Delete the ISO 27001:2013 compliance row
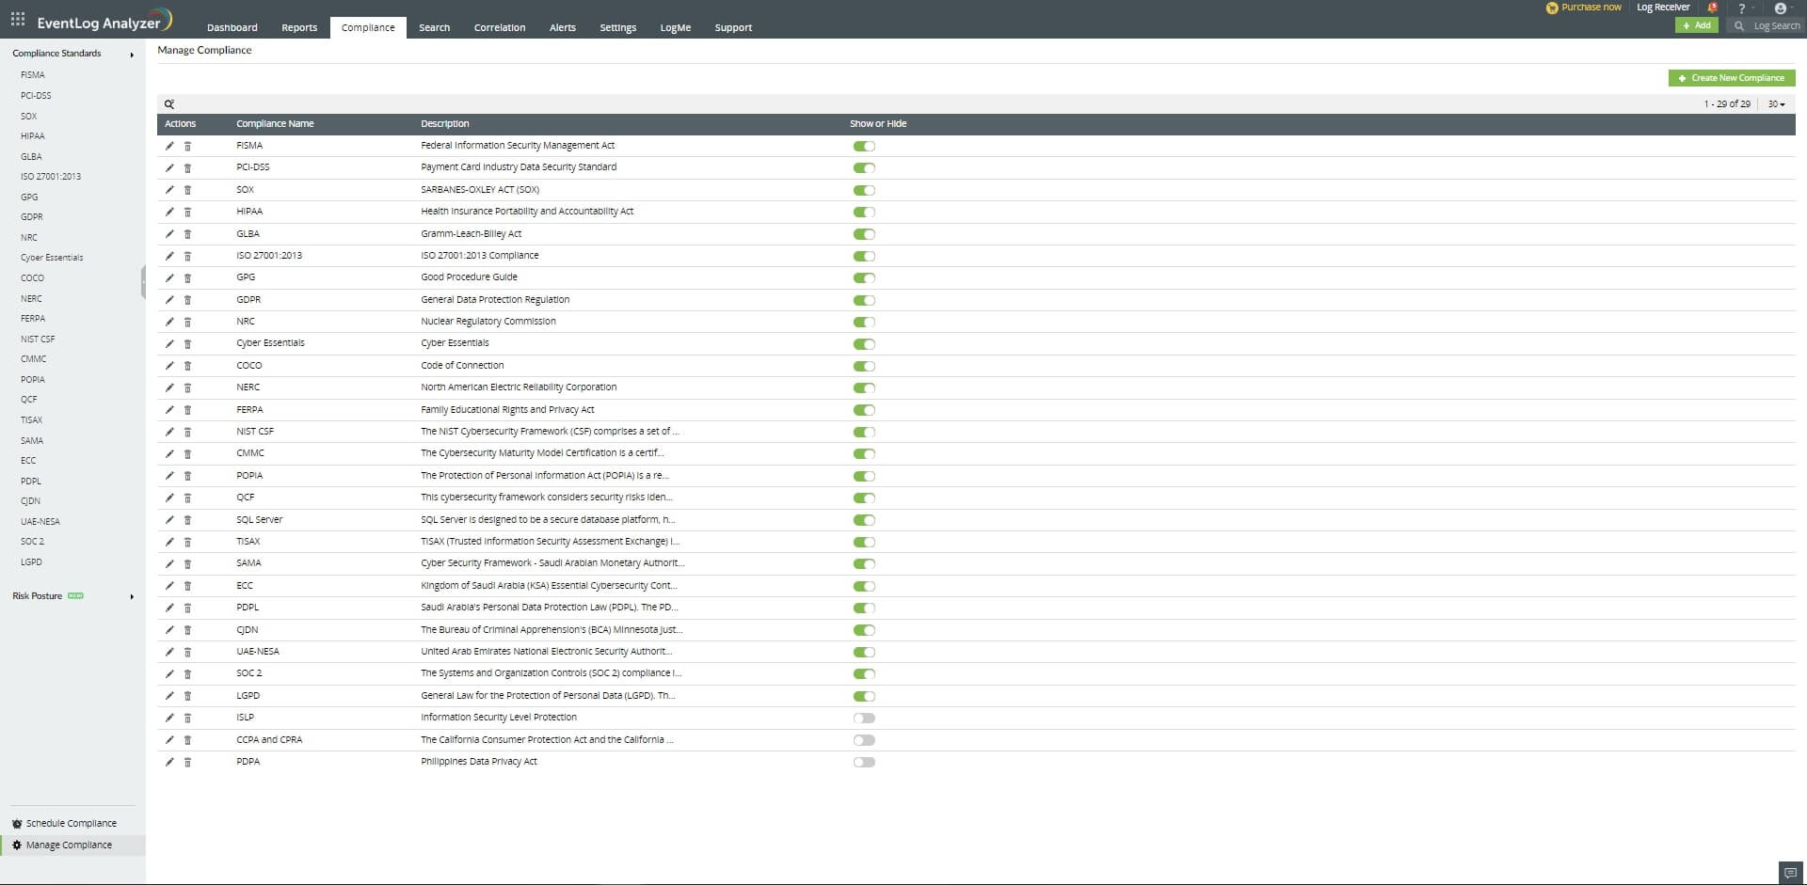The height and width of the screenshot is (885, 1807). coord(187,256)
